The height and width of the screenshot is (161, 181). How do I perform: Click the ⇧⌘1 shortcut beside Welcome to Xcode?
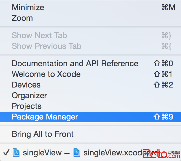(x=163, y=74)
